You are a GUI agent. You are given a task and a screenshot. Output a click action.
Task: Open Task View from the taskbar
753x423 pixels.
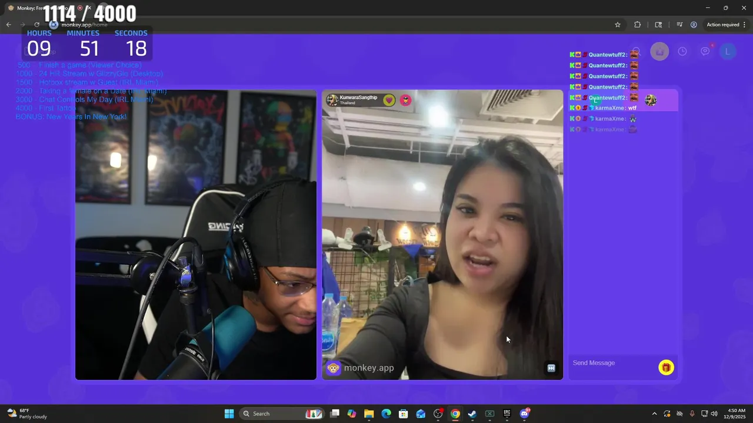[335, 414]
